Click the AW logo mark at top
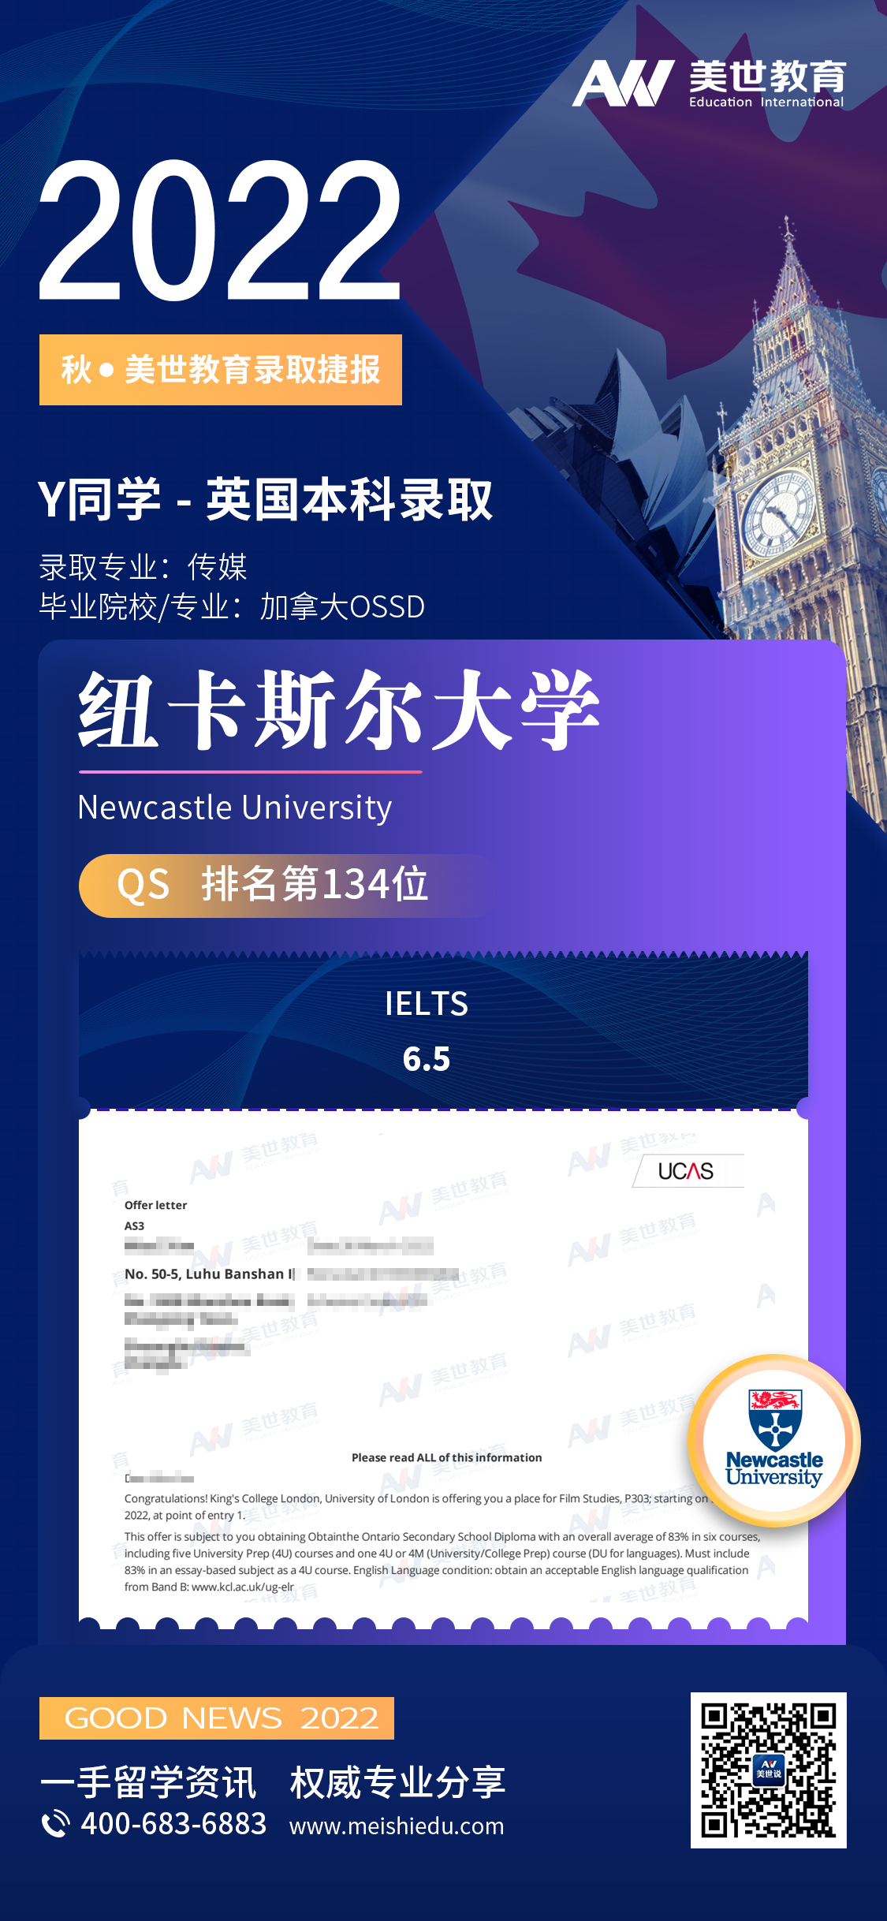 point(622,83)
